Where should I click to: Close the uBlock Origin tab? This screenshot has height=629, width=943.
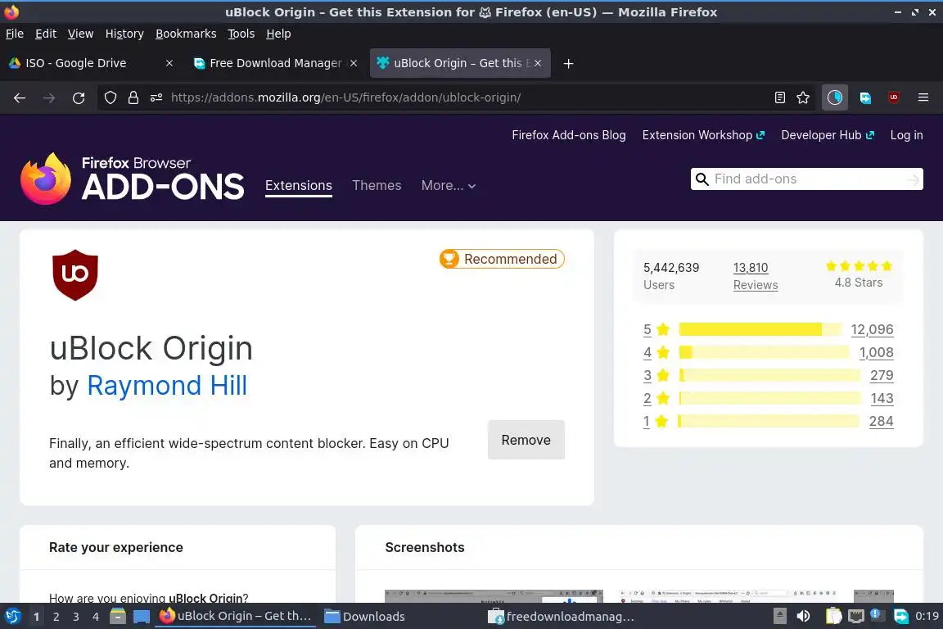538,63
